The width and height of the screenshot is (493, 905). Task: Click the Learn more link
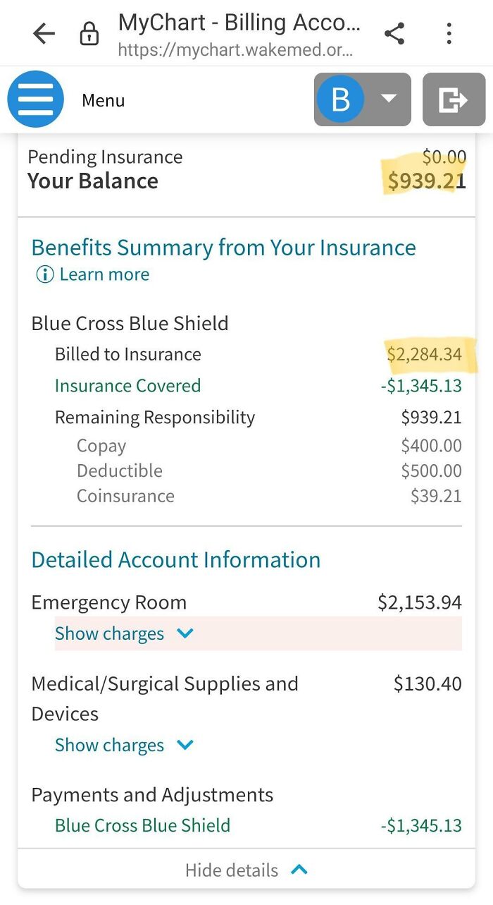point(104,274)
